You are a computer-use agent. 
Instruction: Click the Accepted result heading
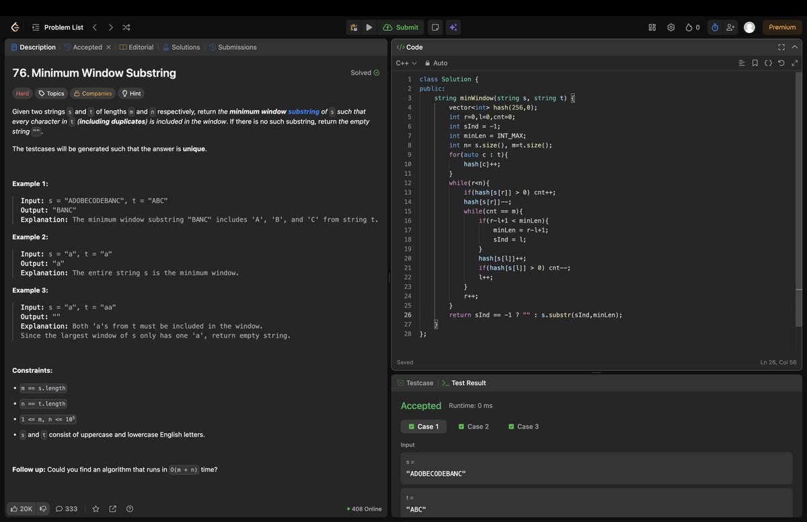pyautogui.click(x=421, y=406)
